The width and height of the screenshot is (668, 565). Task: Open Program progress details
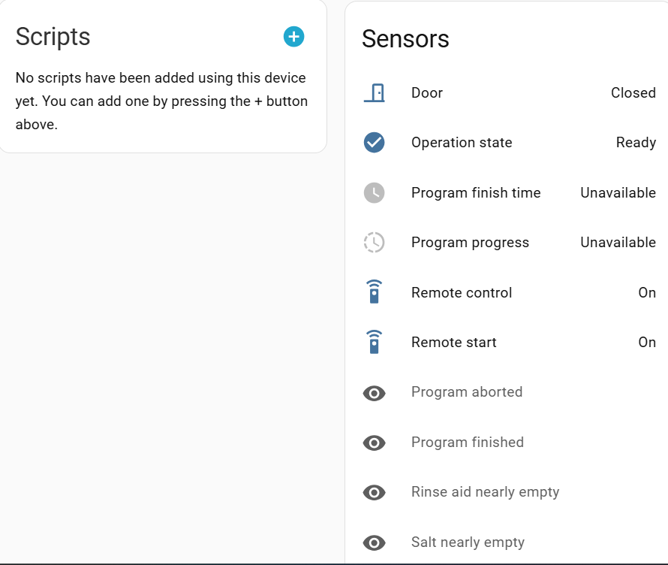[x=470, y=243]
